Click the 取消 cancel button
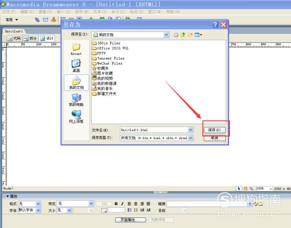 tap(214, 138)
